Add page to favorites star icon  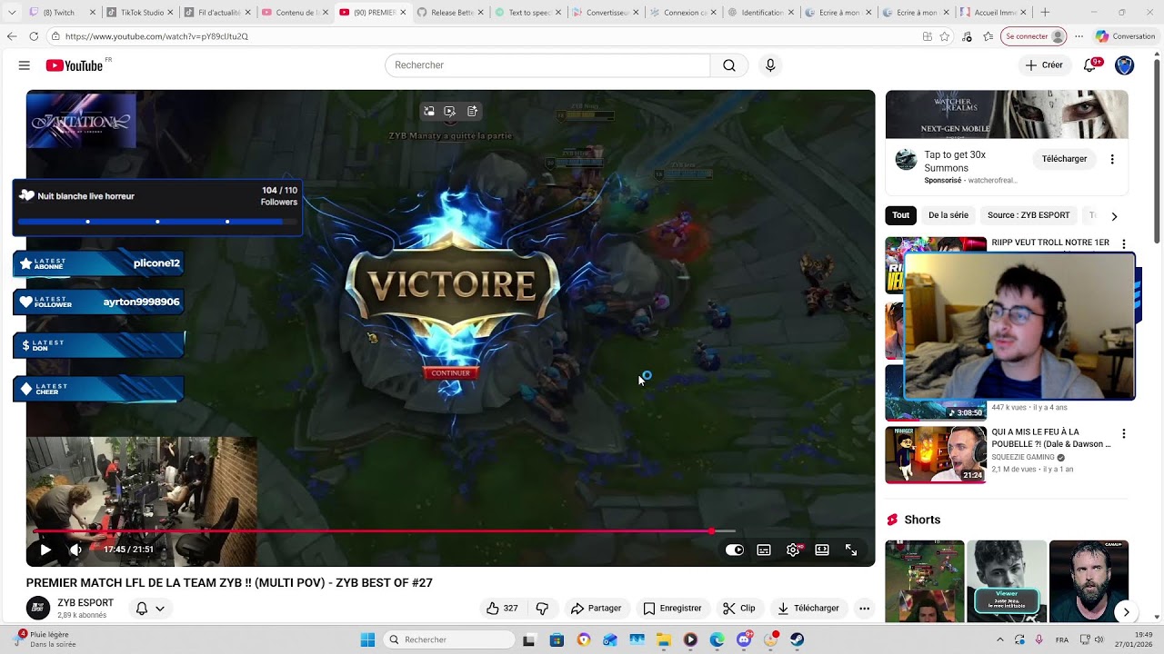coord(945,36)
